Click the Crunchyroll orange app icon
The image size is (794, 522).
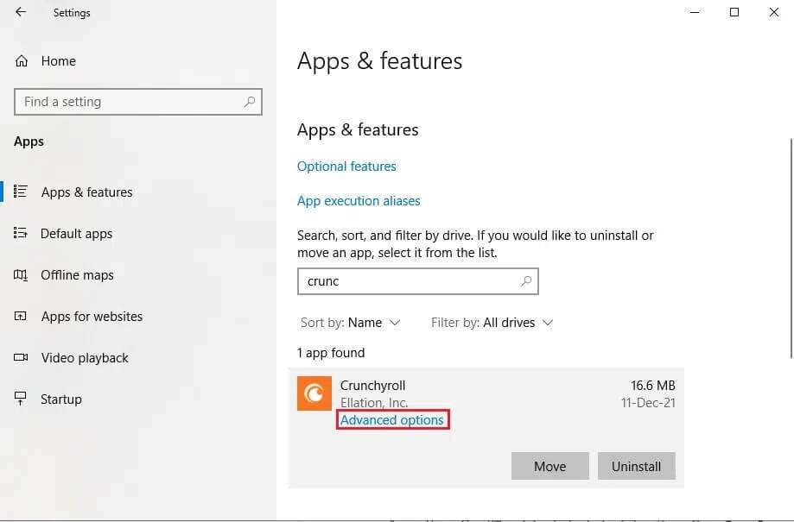[314, 393]
